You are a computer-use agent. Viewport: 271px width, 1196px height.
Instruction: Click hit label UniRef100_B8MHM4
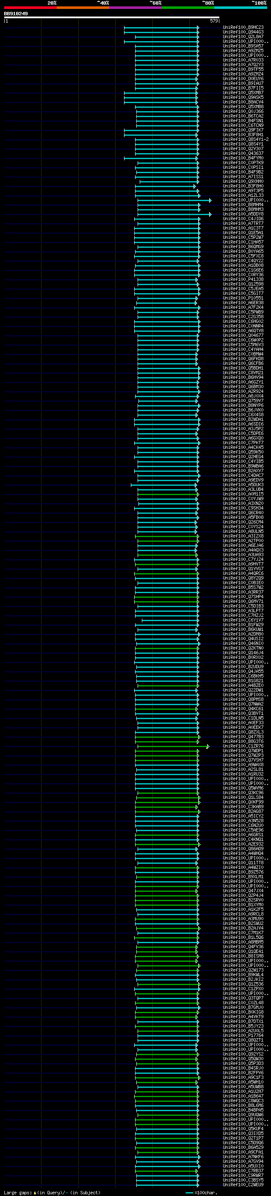[x=243, y=205]
